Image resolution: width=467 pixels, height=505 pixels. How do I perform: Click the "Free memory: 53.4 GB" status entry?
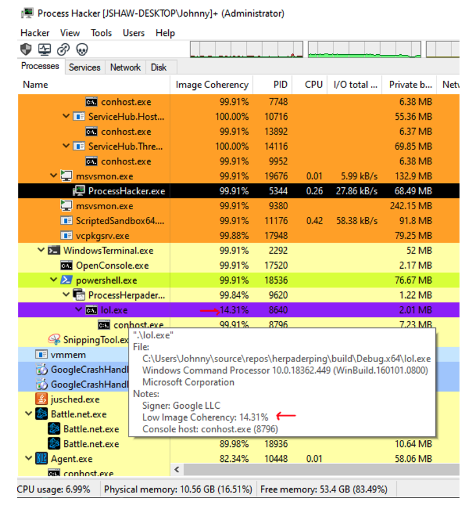click(x=324, y=489)
